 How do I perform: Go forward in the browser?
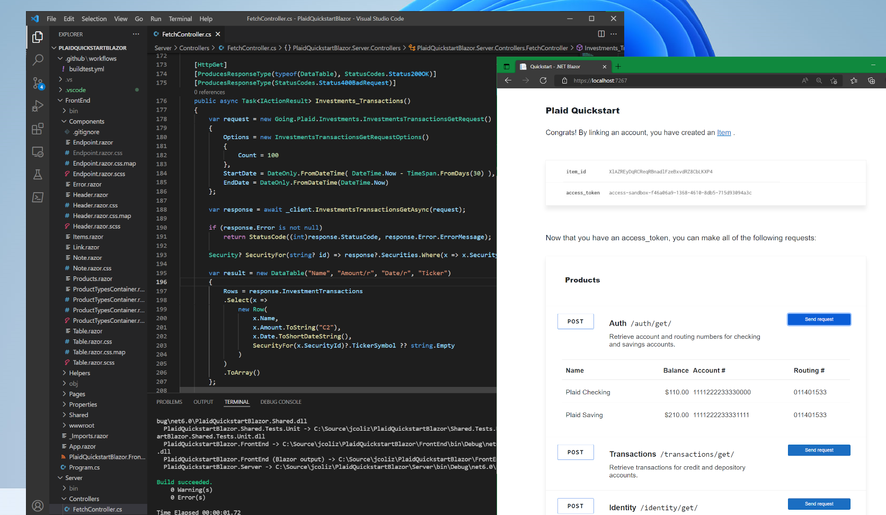click(x=526, y=80)
